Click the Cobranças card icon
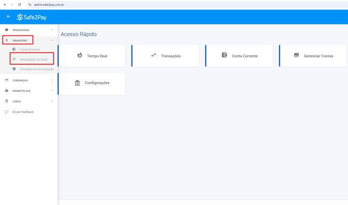This screenshot has width=348, height=205. (x=7, y=80)
